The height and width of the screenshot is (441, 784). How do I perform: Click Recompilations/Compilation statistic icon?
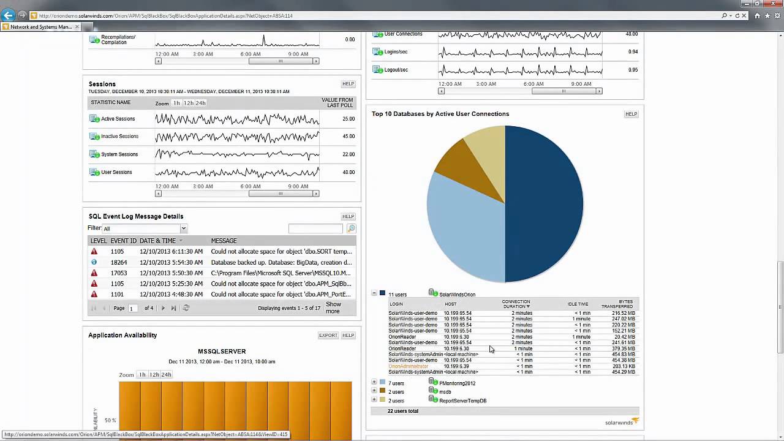coord(94,40)
